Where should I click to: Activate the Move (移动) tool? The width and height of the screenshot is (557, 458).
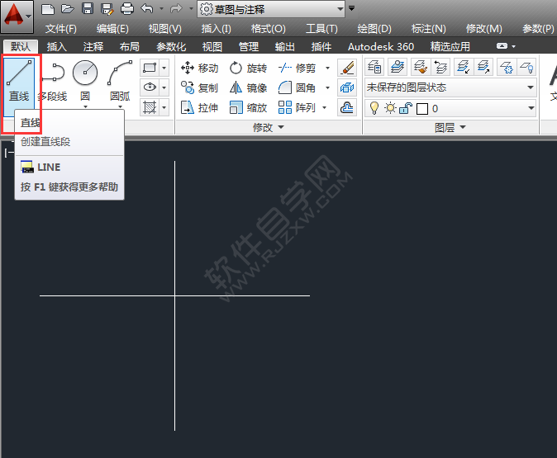pos(199,68)
